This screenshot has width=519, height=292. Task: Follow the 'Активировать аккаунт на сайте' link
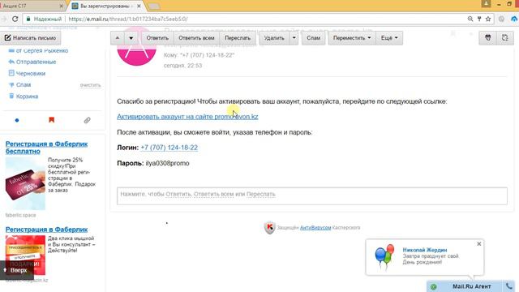[187, 117]
